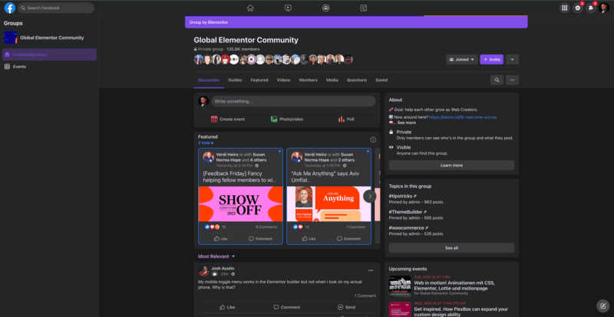Click the Invite button
The image size is (614, 317).
click(x=491, y=60)
